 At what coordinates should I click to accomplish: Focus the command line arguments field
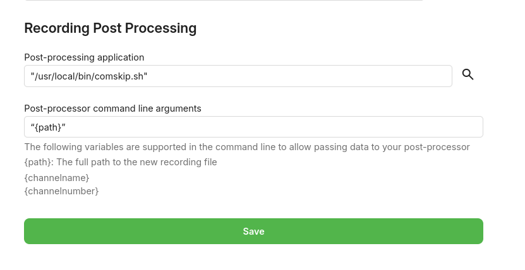click(x=253, y=127)
